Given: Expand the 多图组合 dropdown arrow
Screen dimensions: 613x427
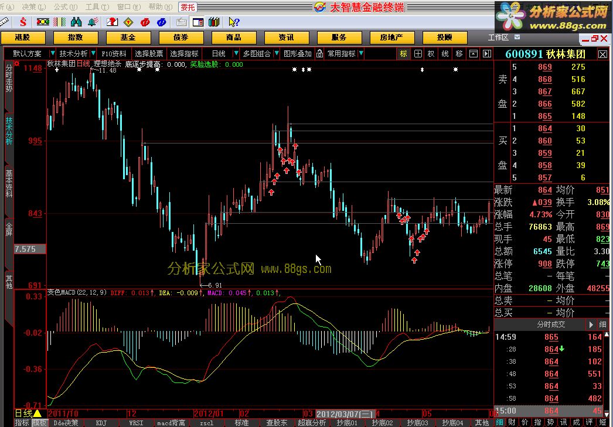Looking at the screenshot, I should coord(277,53).
